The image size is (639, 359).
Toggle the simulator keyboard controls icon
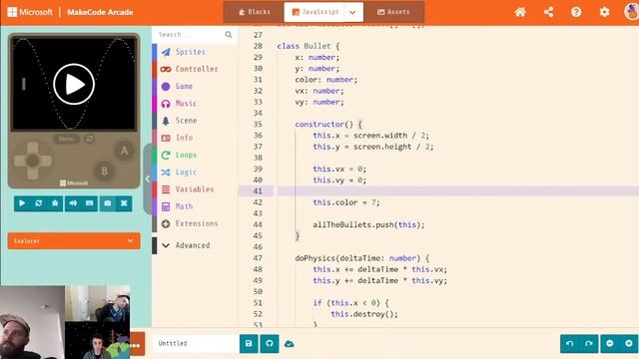pyautogui.click(x=89, y=202)
